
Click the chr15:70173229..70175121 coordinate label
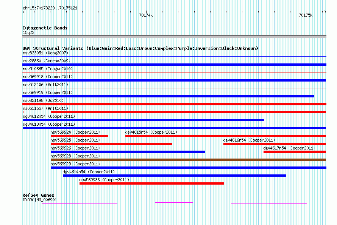[x=50, y=8]
